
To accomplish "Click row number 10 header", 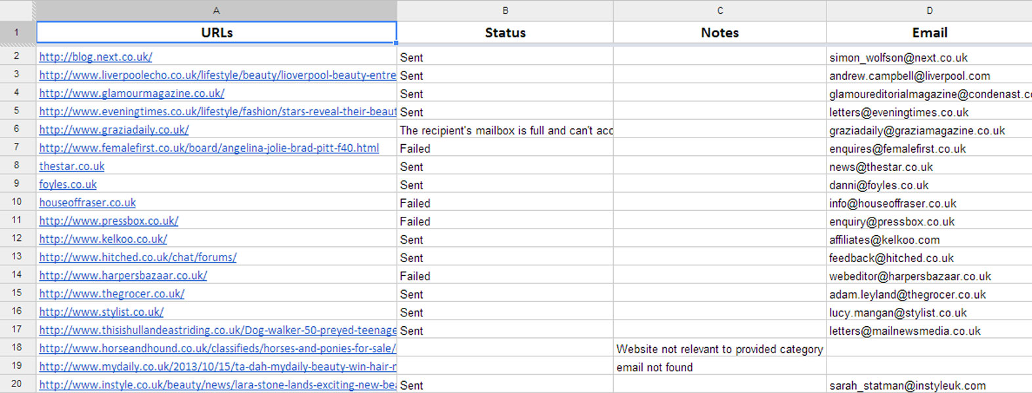I will pos(17,202).
